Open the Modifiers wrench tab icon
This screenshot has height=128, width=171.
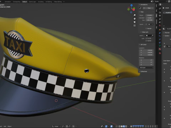(160, 33)
